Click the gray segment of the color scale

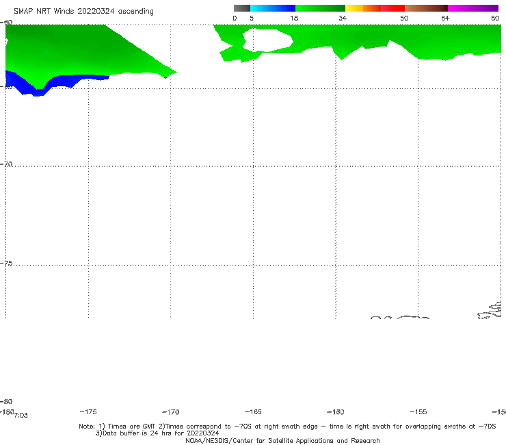(242, 8)
